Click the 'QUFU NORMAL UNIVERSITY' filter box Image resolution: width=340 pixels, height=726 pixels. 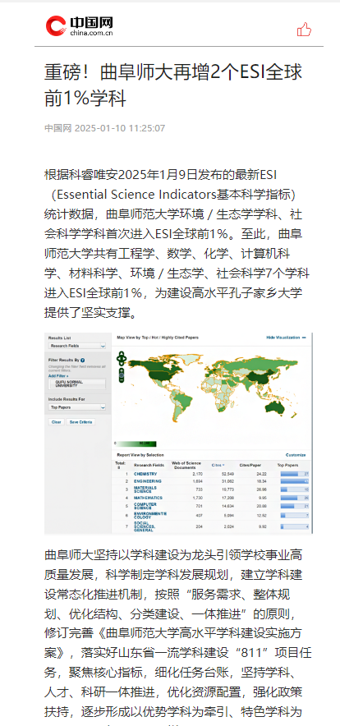coord(77,384)
